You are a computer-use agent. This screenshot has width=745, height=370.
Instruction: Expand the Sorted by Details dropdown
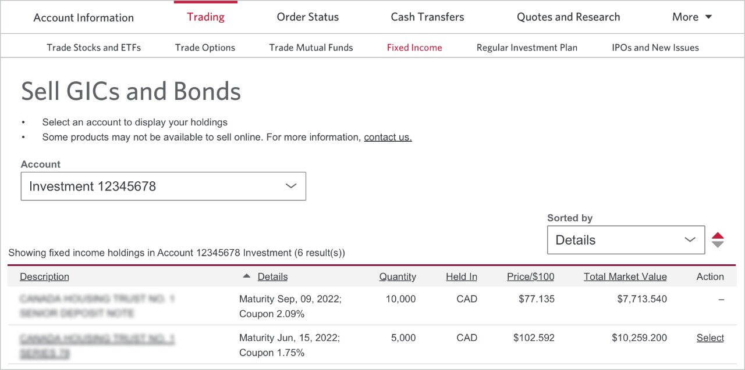click(x=626, y=240)
